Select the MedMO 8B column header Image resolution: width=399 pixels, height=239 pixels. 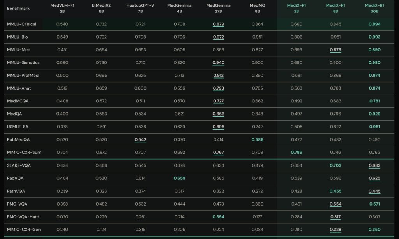click(x=257, y=8)
